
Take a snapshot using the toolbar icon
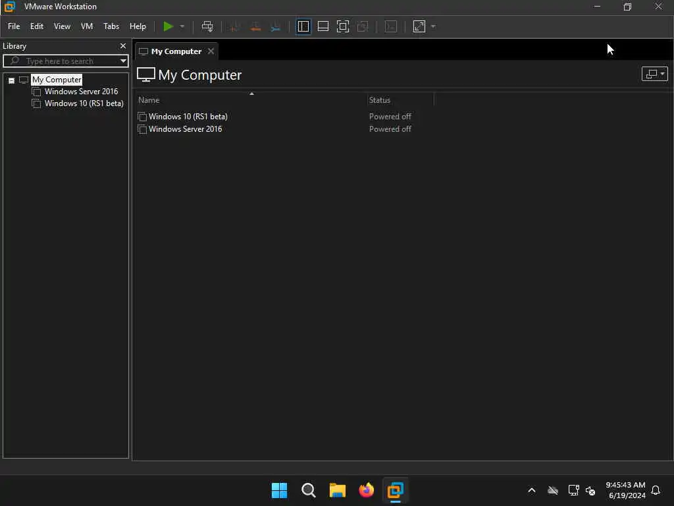[235, 26]
